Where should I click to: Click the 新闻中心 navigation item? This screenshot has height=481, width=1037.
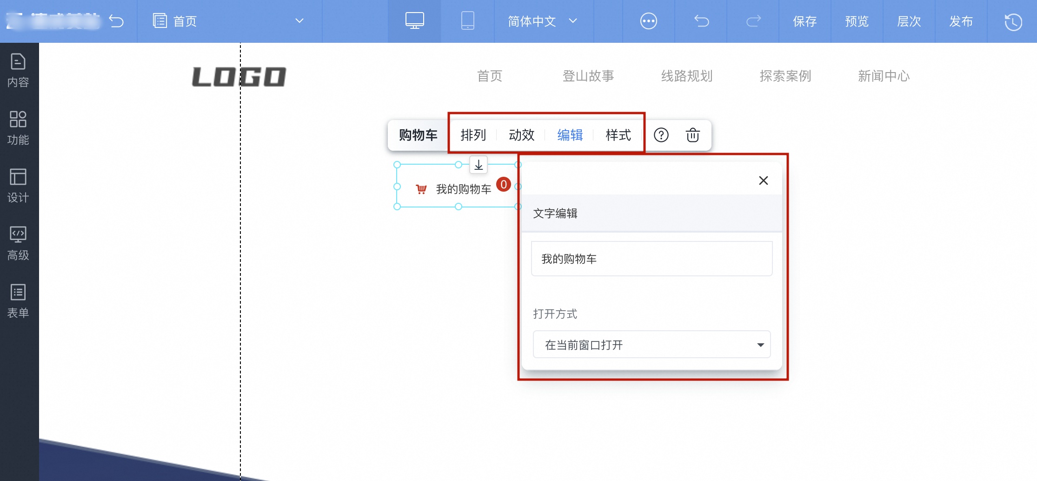click(884, 76)
